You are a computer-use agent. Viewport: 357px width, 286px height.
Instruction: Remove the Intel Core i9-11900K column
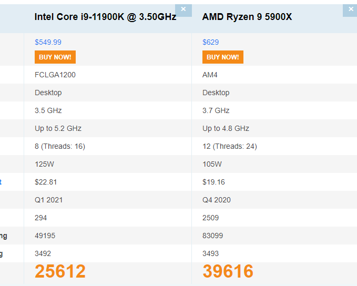point(183,10)
